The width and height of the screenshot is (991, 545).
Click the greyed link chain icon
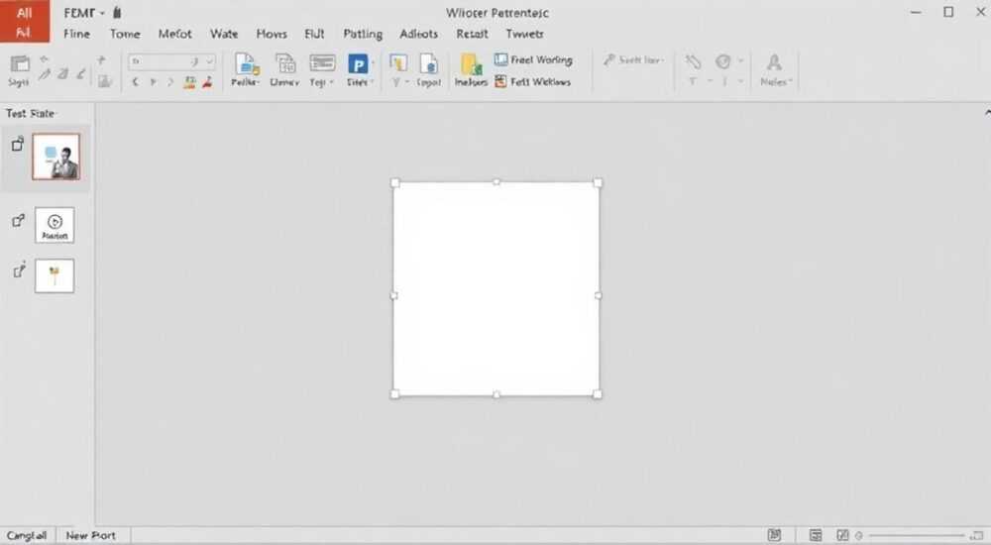pyautogui.click(x=693, y=62)
